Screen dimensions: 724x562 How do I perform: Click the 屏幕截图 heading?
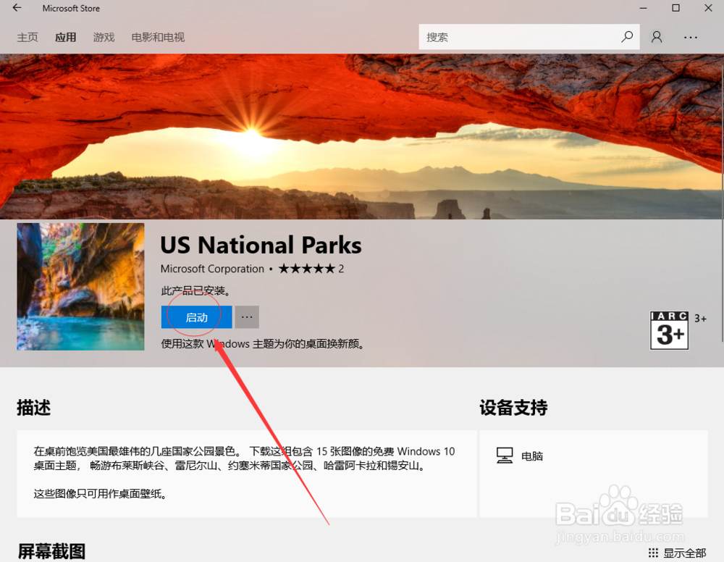[51, 551]
